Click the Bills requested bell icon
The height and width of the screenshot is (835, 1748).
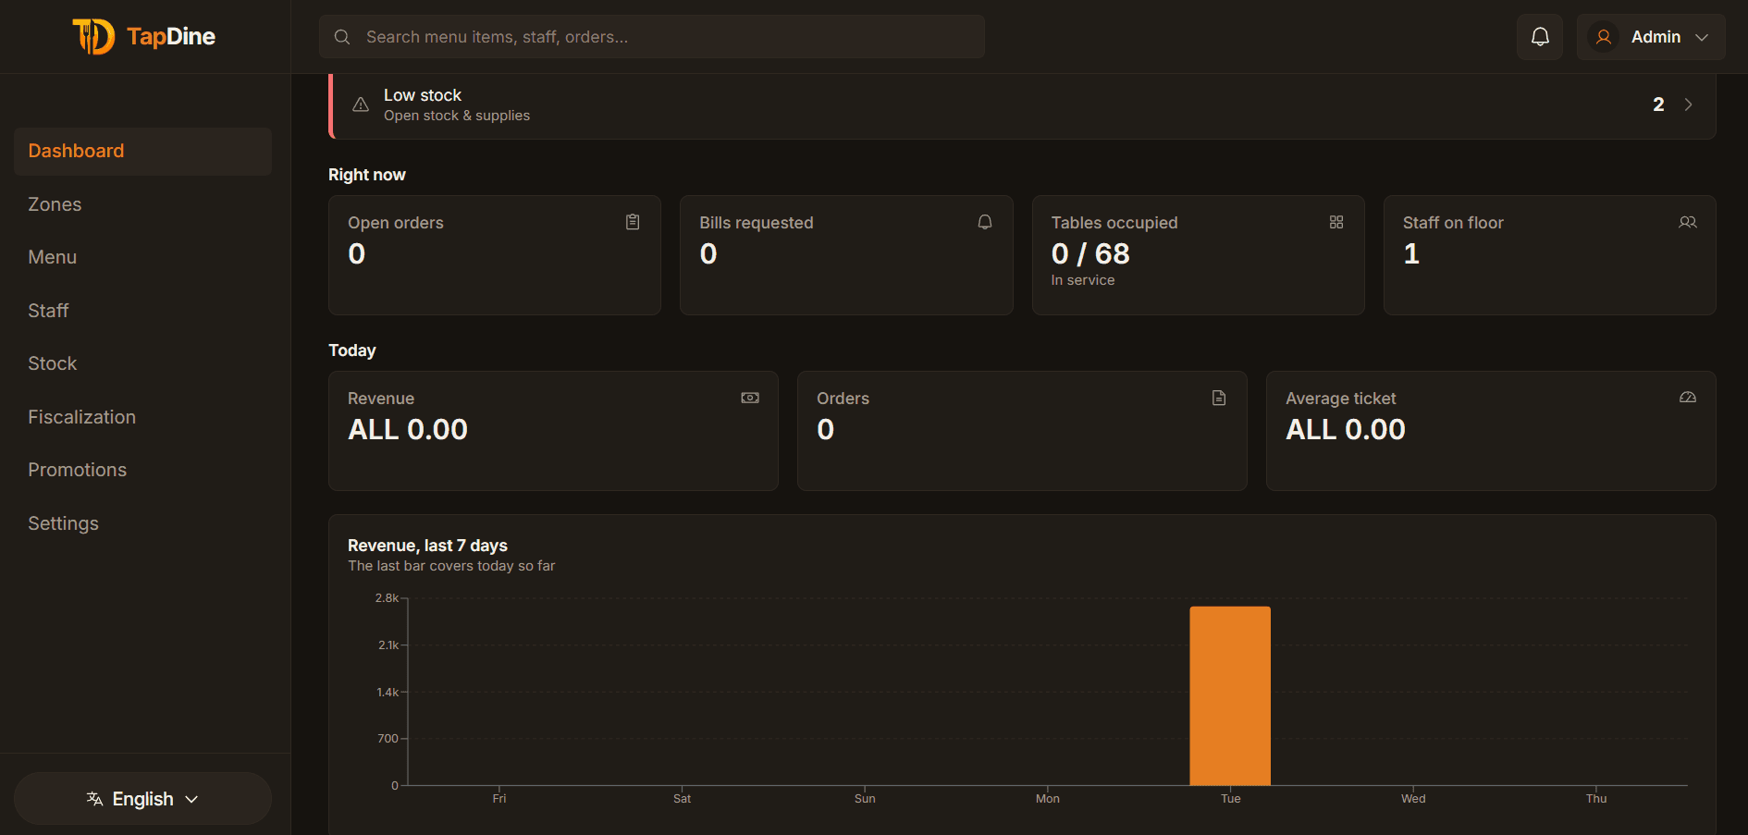click(985, 222)
